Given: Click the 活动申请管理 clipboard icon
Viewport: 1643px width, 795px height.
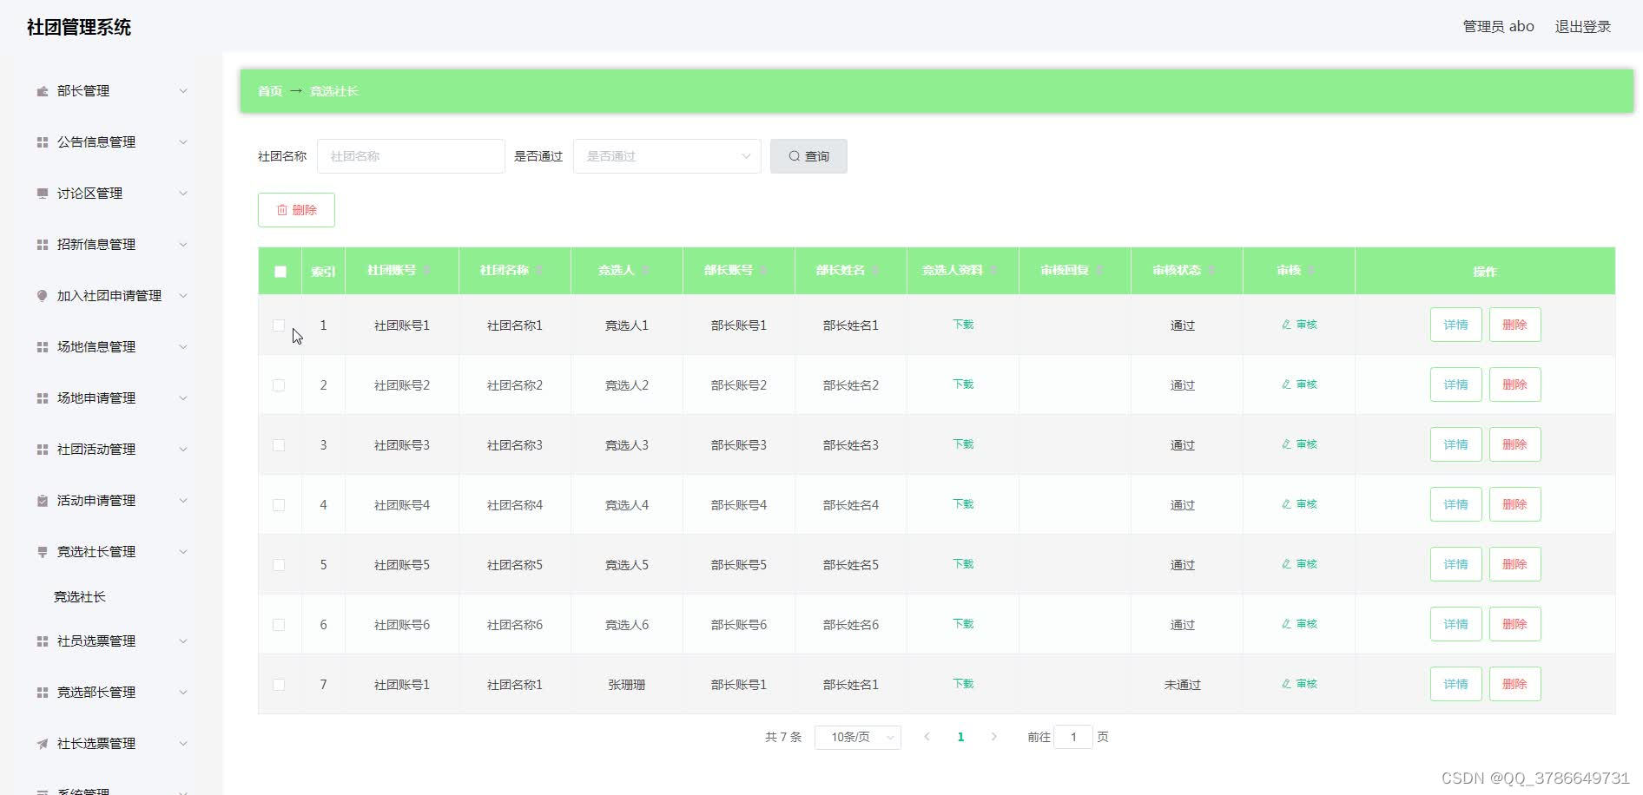Looking at the screenshot, I should pyautogui.click(x=42, y=501).
